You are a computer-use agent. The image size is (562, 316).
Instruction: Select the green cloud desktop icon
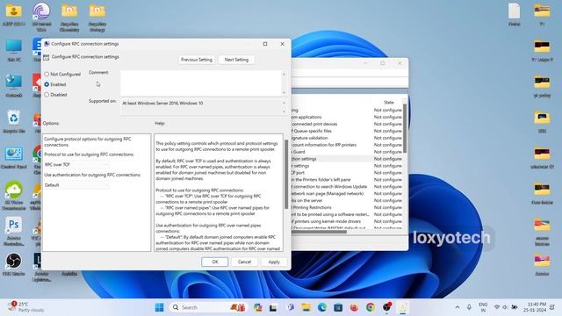[14, 195]
